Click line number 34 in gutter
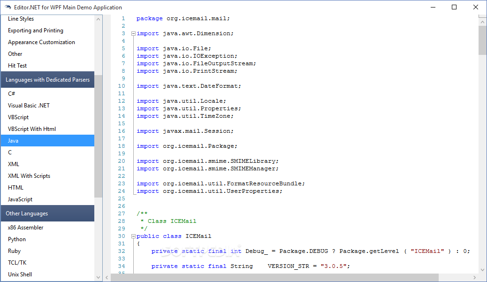This screenshot has height=282, width=487. (122, 266)
